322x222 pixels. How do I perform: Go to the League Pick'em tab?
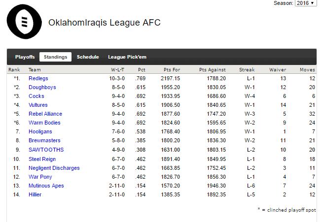pos(127,57)
